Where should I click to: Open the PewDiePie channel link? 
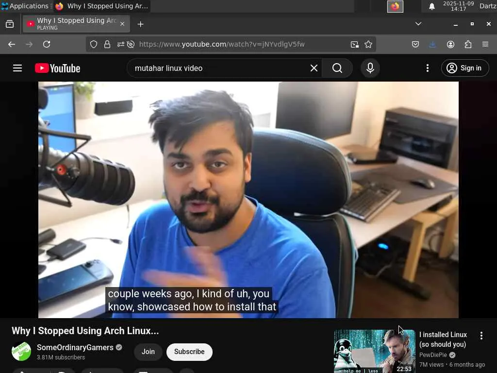pyautogui.click(x=433, y=355)
